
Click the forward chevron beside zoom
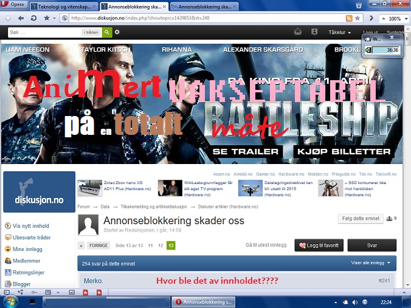(371, 18)
